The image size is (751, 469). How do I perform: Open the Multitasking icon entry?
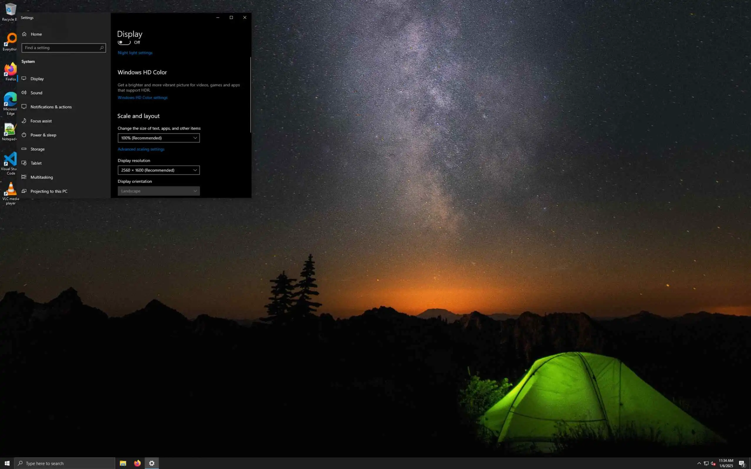point(24,177)
